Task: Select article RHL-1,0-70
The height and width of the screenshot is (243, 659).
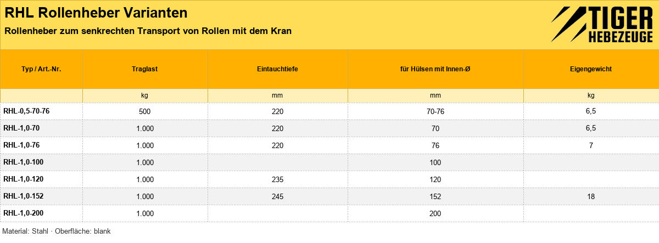Action: tap(21, 128)
